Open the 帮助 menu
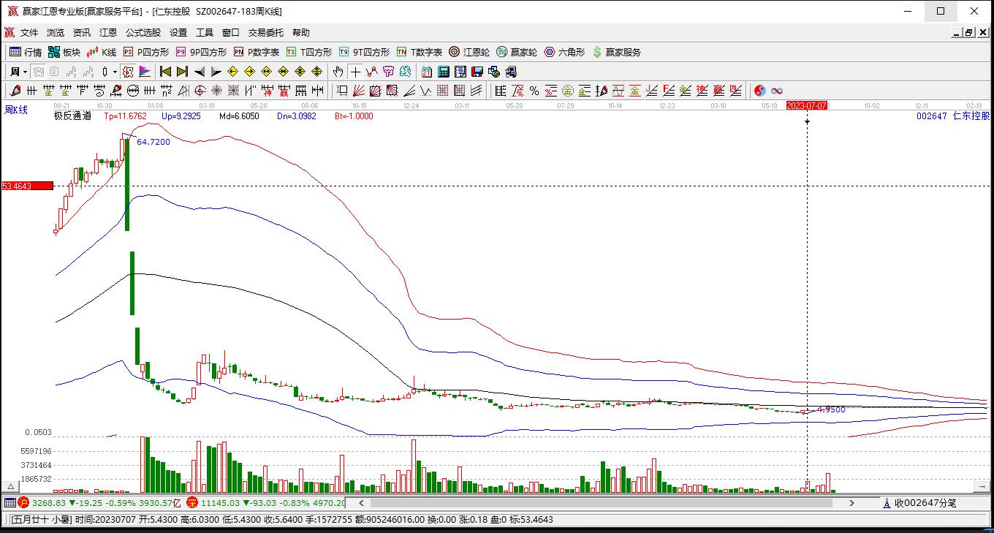This screenshot has width=994, height=533. point(301,33)
